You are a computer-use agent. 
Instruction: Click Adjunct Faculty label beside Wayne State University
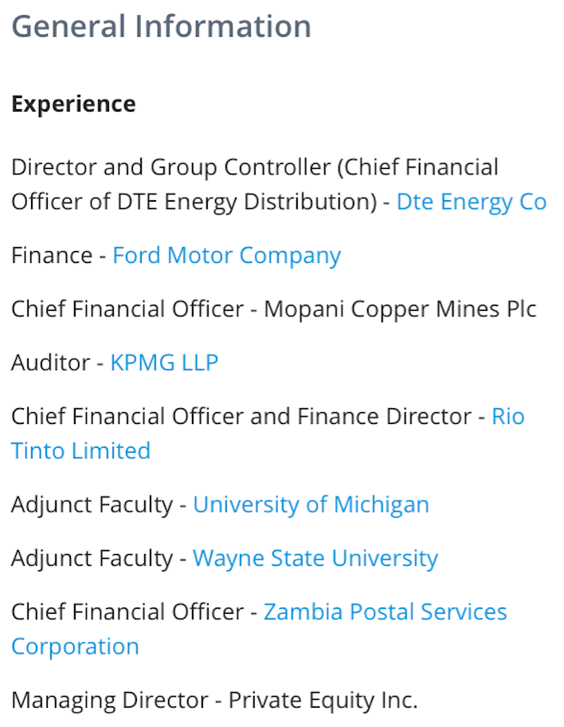92,559
